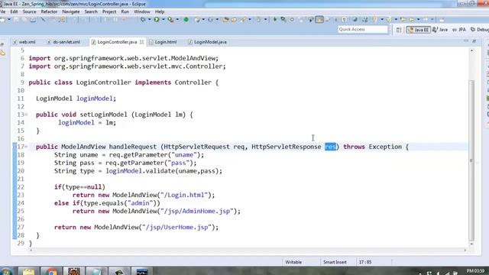Viewport: 489px width, 275px height.
Task: Click the Debug bug toolbar icon
Action: pyautogui.click(x=143, y=20)
